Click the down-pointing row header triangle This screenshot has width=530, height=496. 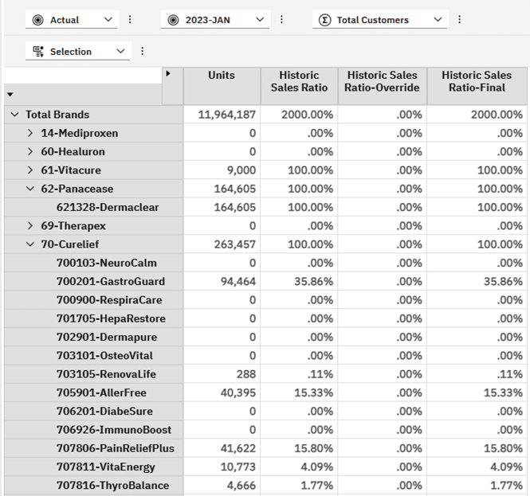coord(10,95)
